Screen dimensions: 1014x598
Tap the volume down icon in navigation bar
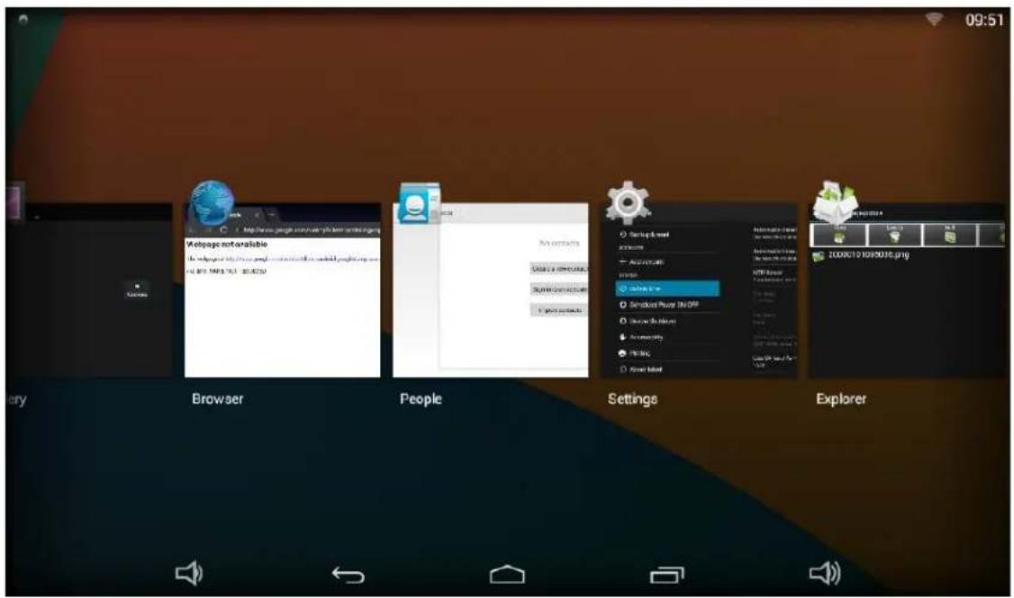coord(189,574)
